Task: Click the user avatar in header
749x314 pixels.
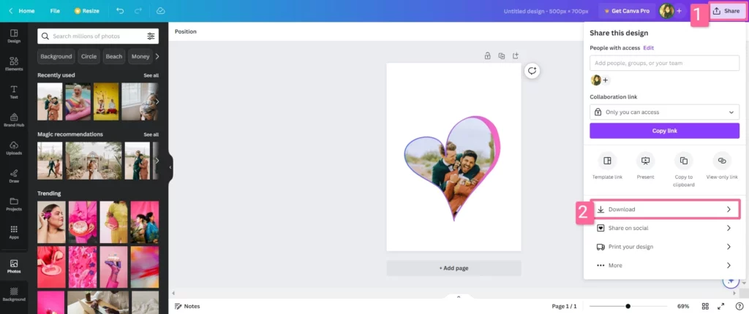Action: pos(666,11)
